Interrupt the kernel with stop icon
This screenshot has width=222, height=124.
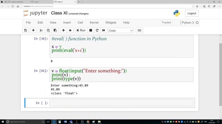91,30
